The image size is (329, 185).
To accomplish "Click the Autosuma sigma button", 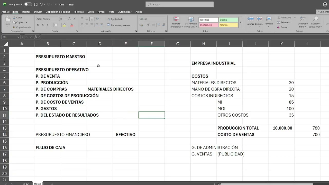I will click(x=284, y=17).
